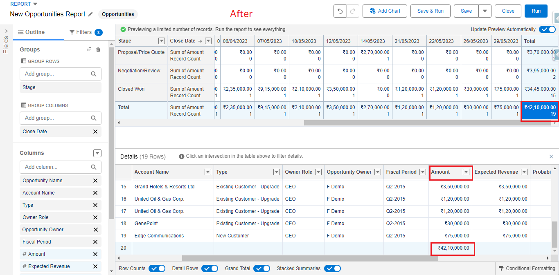Screen dimensions: 559x275
Task: Click the Add group search field
Action: click(60, 74)
